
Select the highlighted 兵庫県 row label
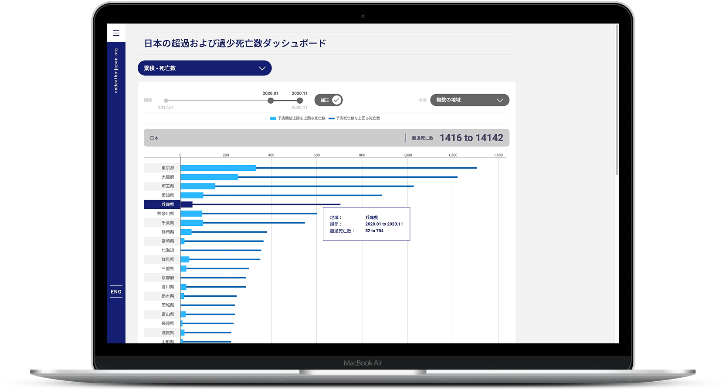[x=167, y=204]
